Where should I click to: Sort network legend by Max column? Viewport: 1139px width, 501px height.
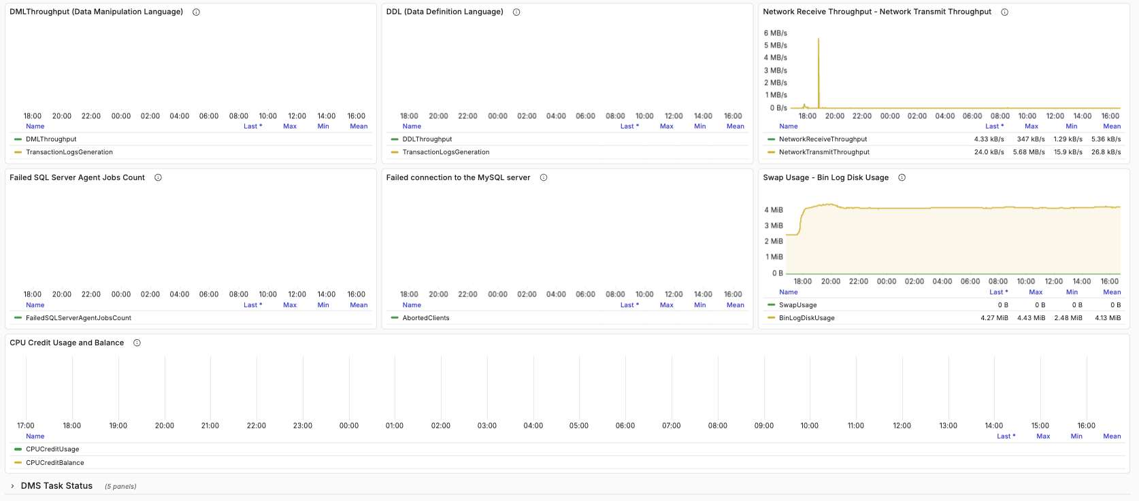(x=1031, y=126)
